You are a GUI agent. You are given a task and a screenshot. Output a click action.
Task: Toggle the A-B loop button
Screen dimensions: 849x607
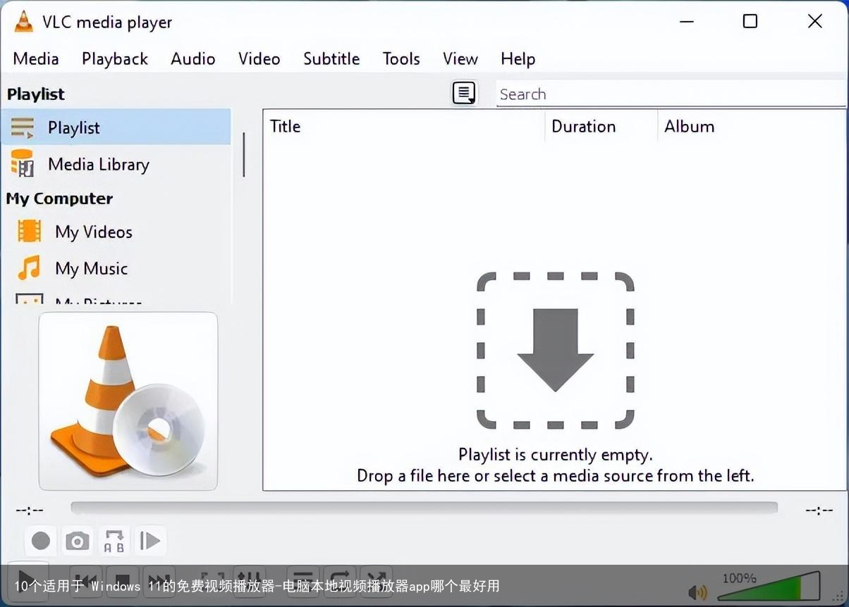tap(114, 541)
